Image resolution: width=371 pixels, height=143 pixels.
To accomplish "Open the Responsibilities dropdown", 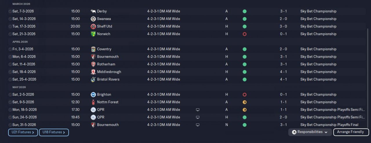I will [x=310, y=132].
